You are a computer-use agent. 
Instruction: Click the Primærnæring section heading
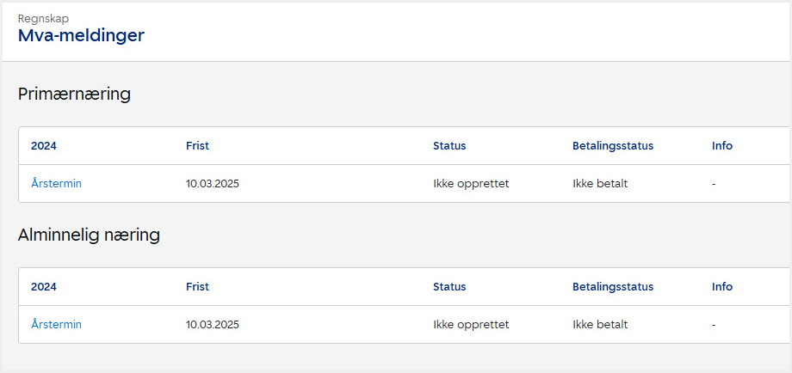[74, 95]
